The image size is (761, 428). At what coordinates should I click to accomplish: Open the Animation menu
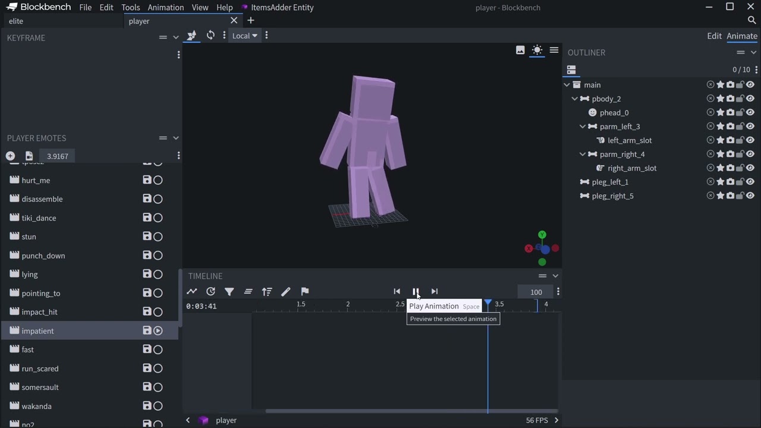pos(166,7)
